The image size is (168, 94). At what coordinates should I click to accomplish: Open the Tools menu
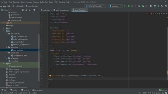point(51,2)
